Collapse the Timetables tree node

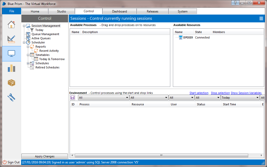[28, 55]
